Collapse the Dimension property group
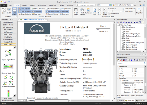This screenshot has width=147, height=105. coord(118,66)
